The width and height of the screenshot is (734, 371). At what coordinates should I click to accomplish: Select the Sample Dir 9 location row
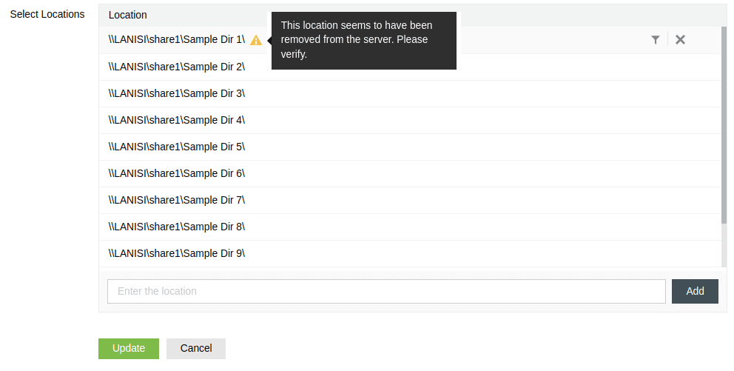tap(410, 254)
